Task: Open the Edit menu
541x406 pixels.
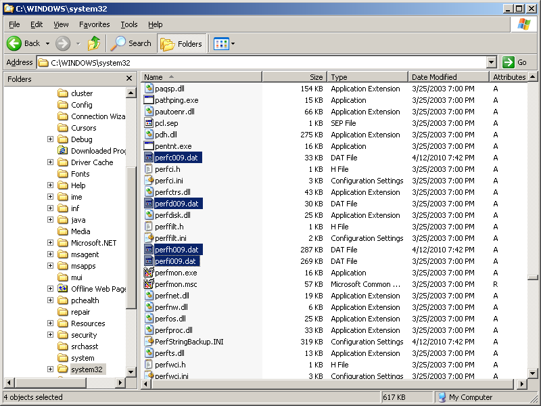Action: [37, 24]
